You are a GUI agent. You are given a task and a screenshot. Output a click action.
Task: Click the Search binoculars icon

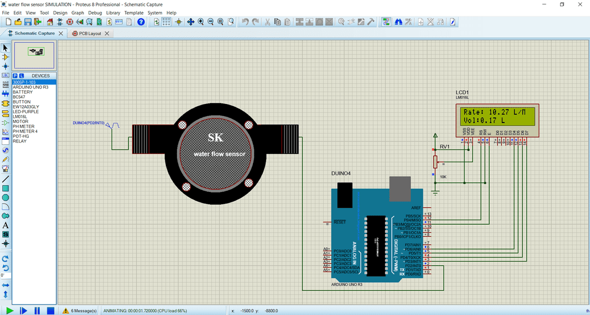tap(398, 22)
